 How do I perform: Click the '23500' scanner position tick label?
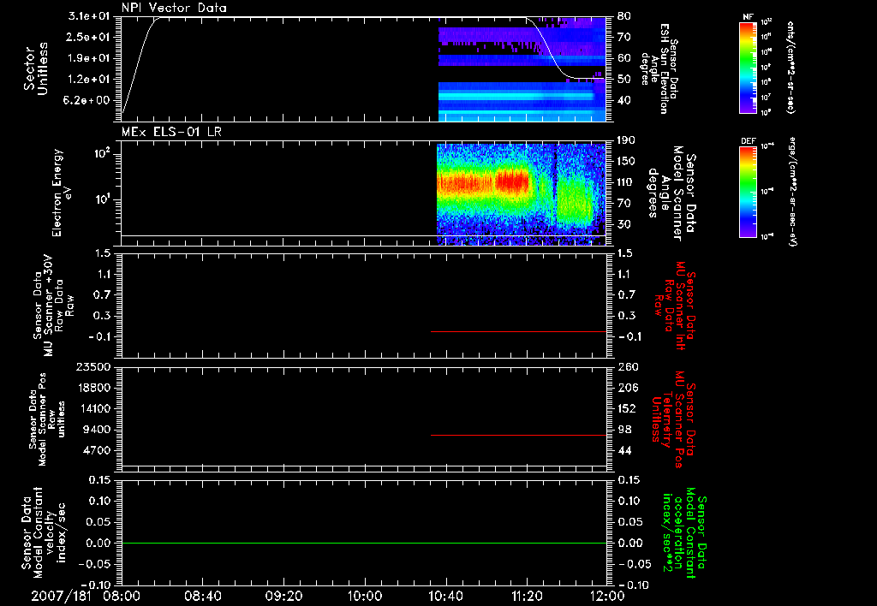[x=92, y=366]
